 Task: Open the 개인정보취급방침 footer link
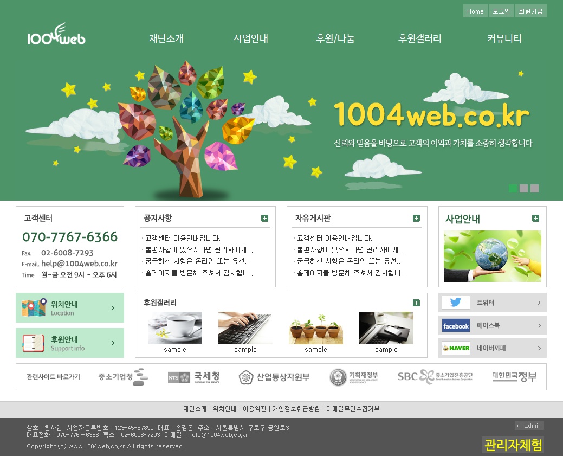(x=296, y=409)
